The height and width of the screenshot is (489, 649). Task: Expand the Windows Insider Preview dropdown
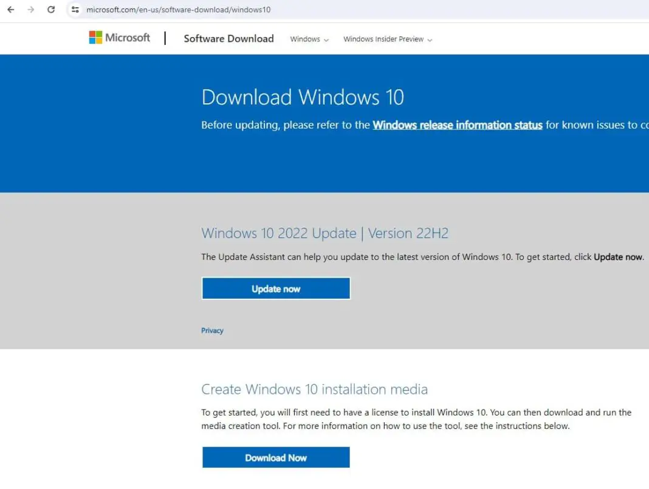point(387,39)
